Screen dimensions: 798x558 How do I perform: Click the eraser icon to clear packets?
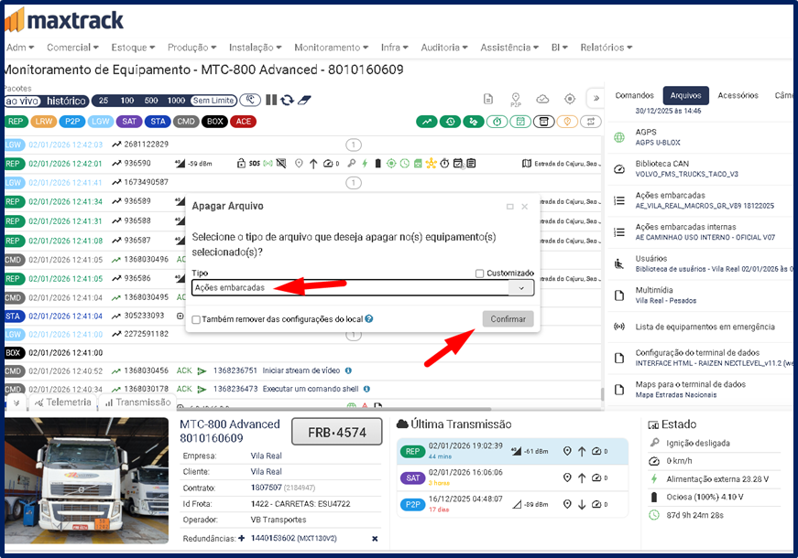tap(305, 101)
